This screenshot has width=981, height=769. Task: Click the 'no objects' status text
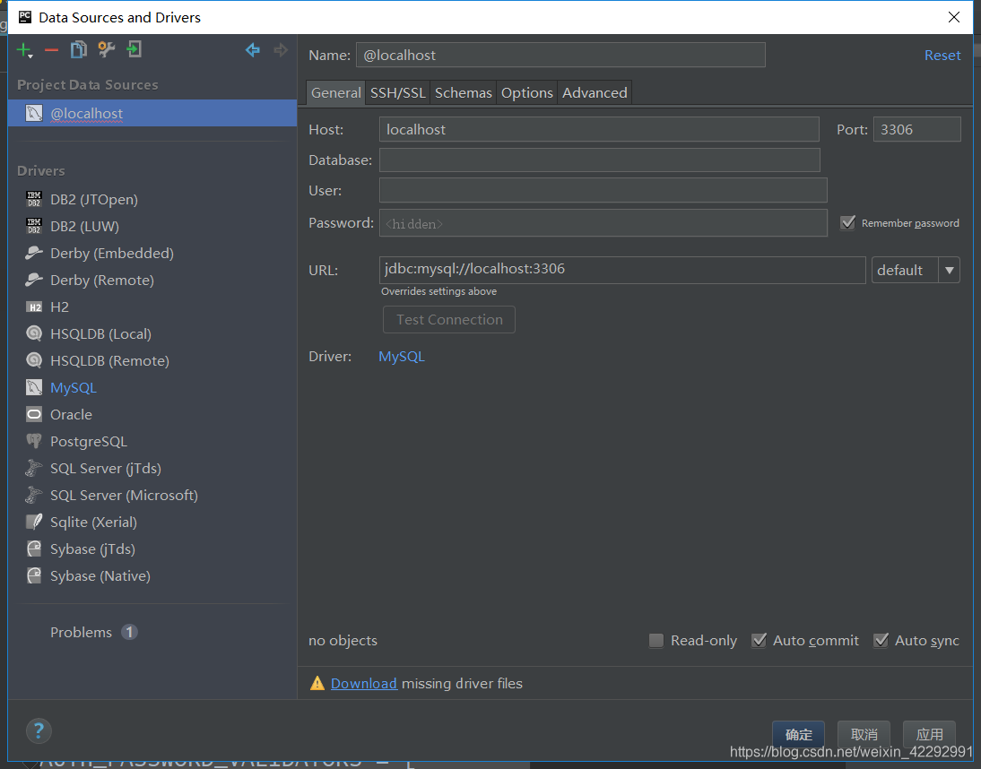click(x=343, y=641)
